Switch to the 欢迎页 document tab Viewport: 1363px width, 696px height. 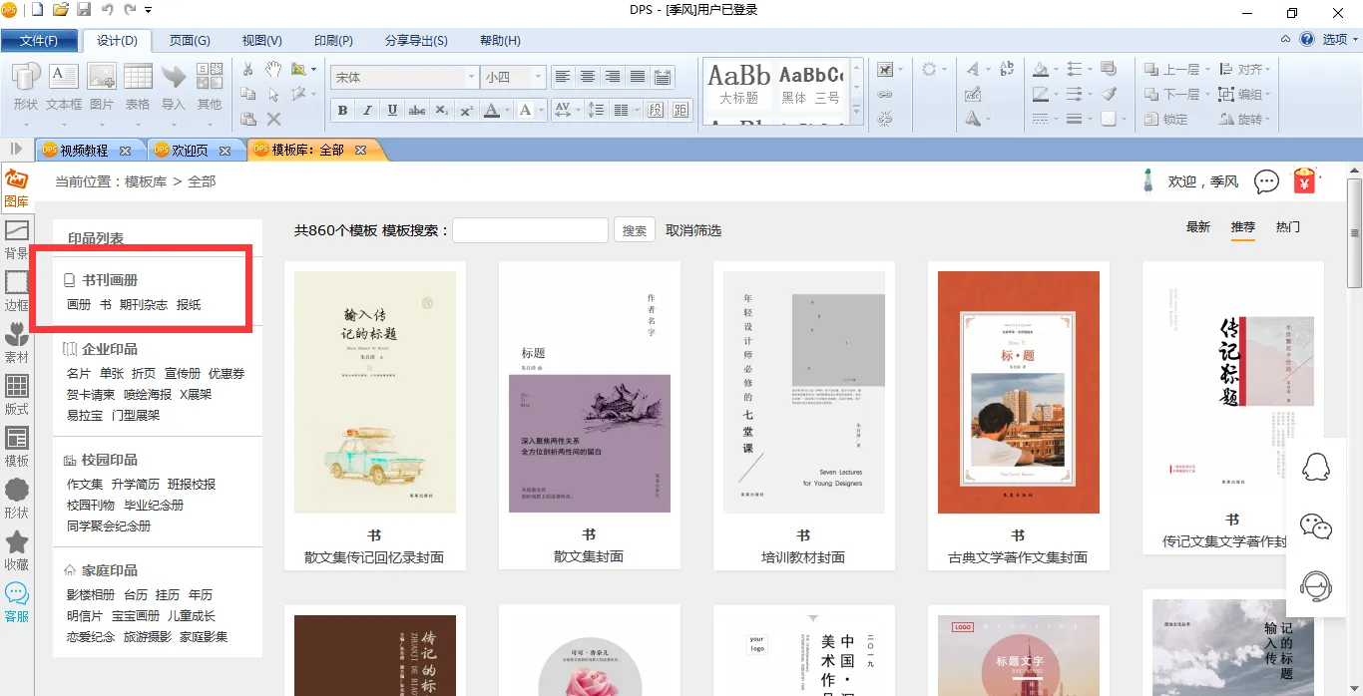190,151
